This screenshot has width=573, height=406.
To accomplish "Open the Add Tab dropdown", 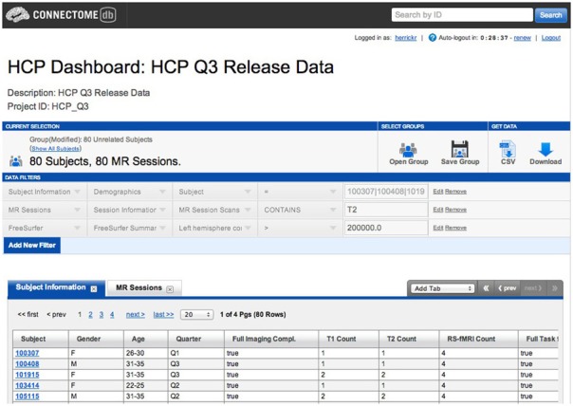I will click(x=441, y=287).
